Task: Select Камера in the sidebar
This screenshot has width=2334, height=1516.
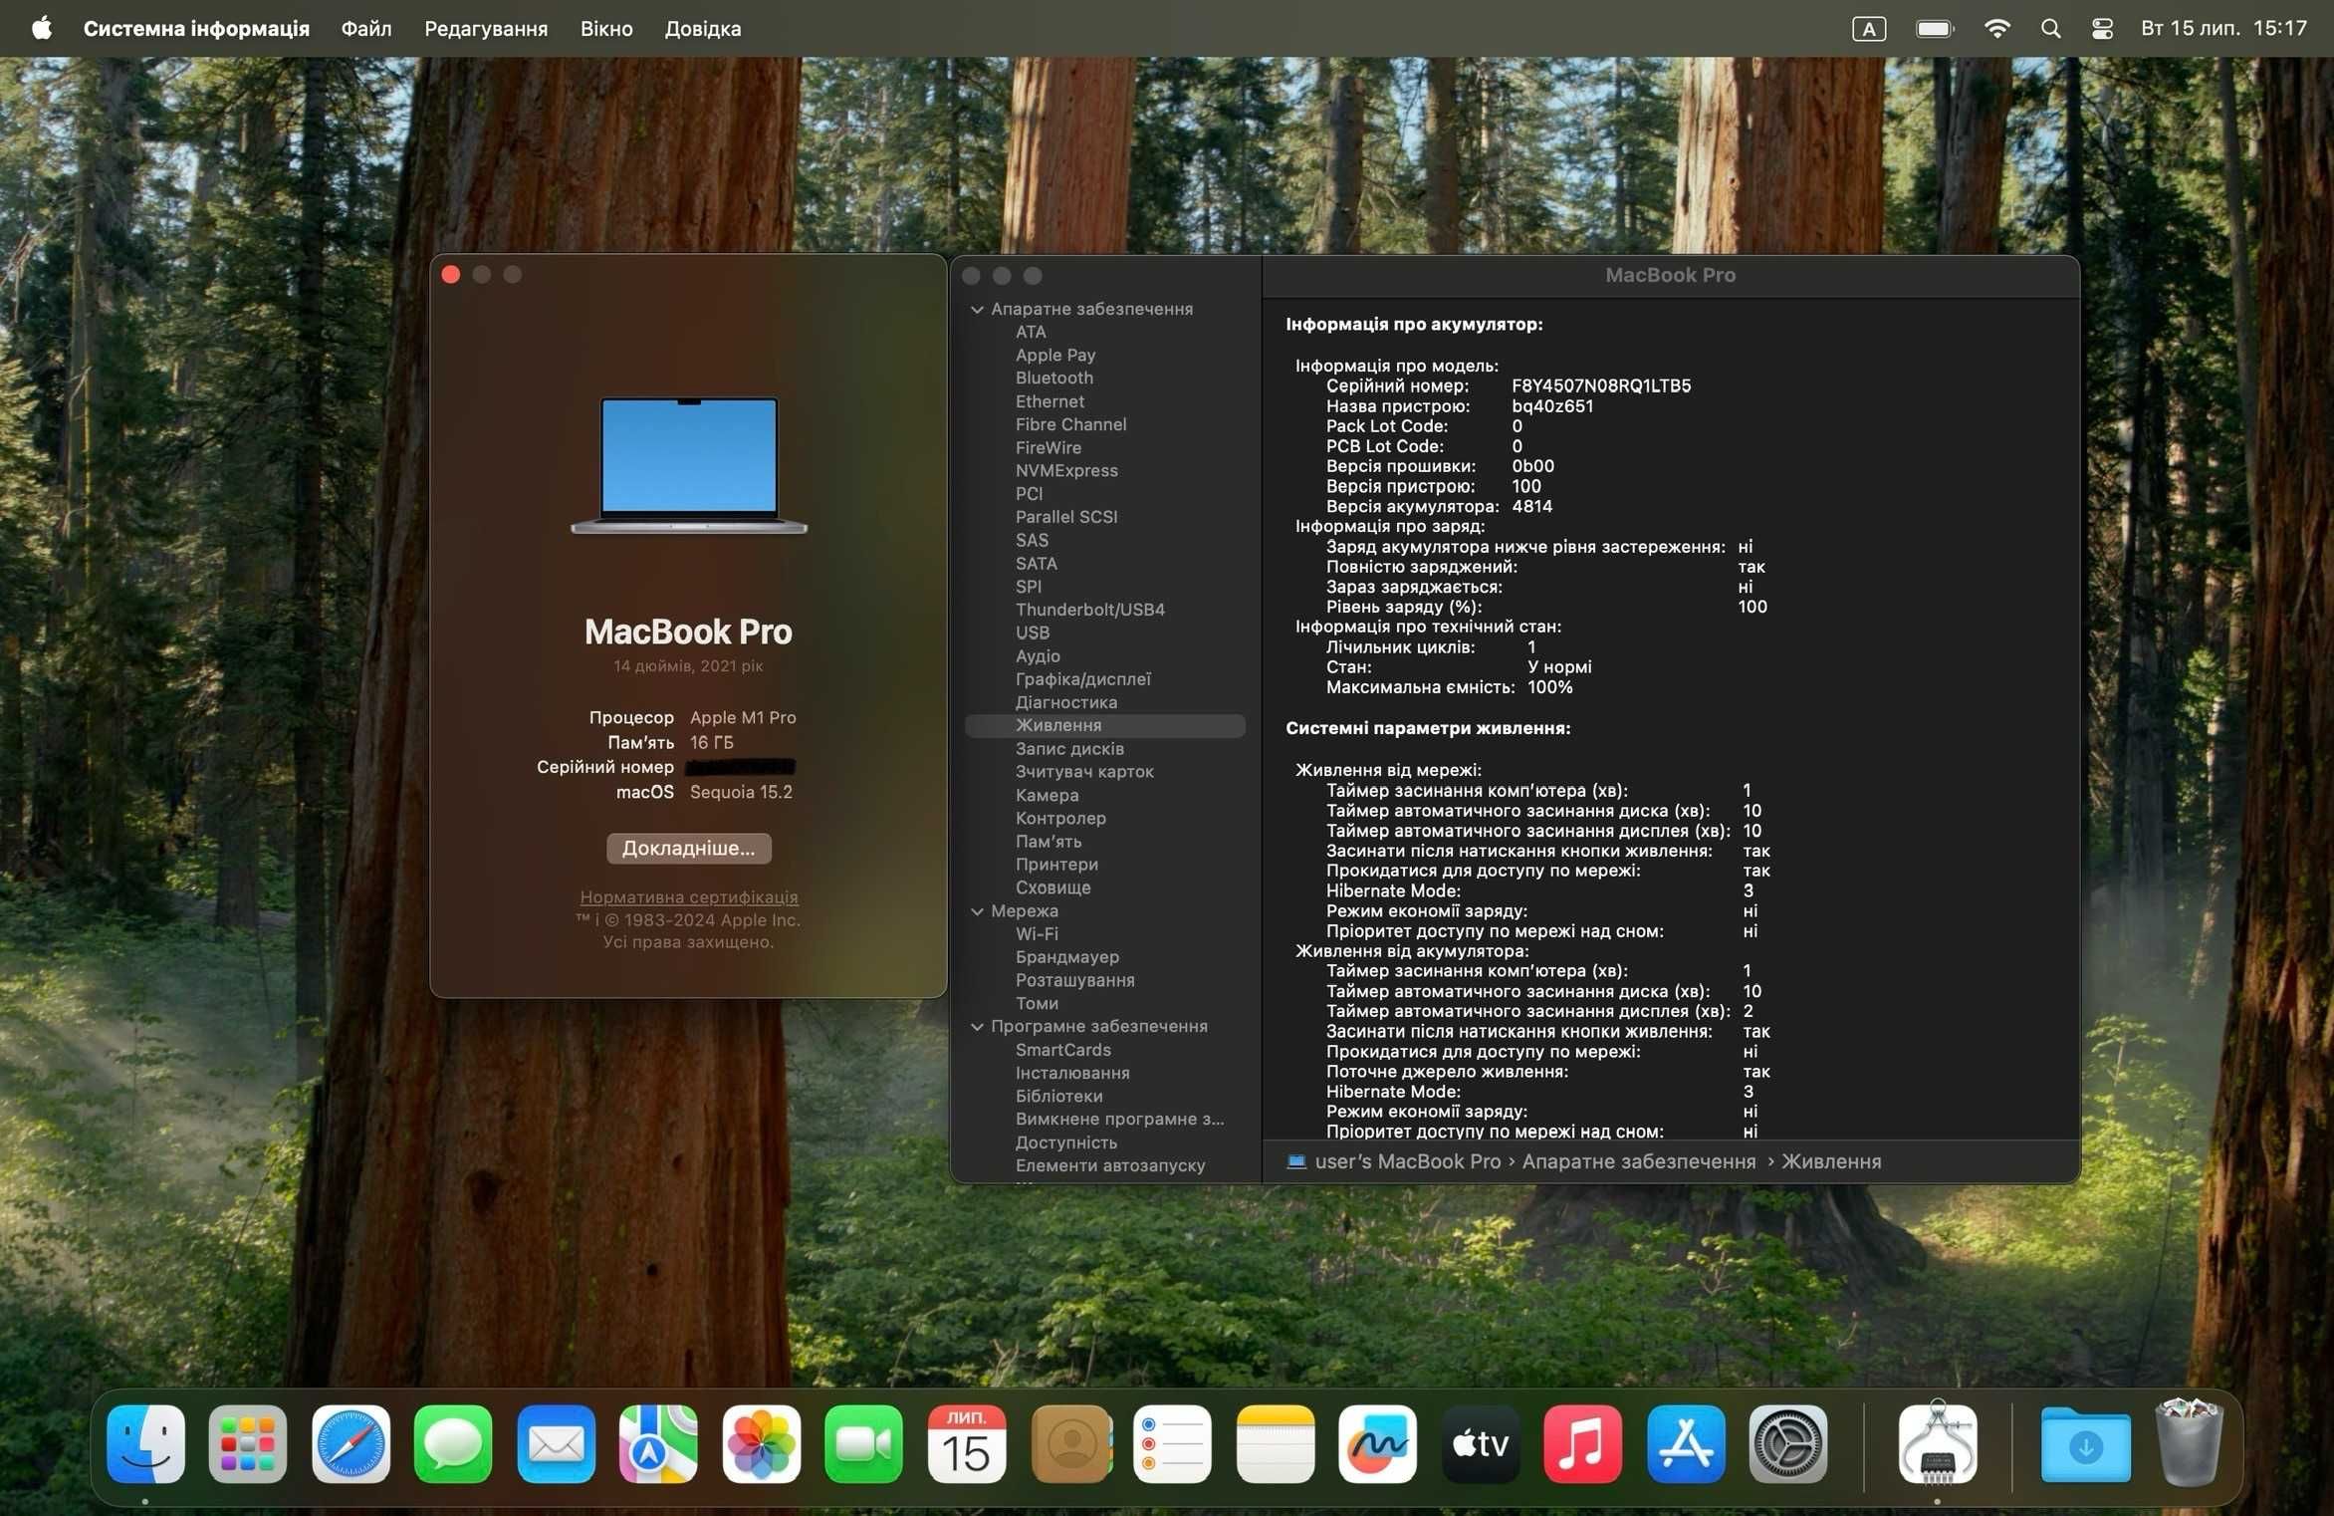Action: [1047, 796]
